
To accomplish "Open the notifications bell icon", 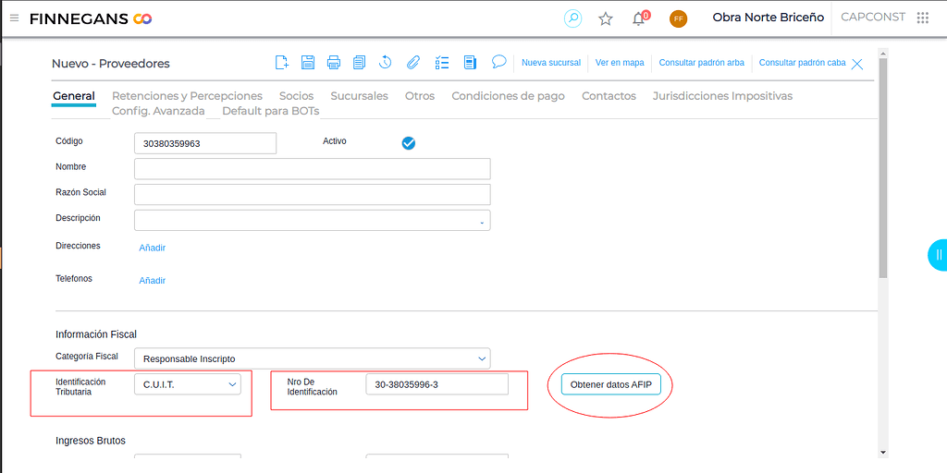I will click(638, 18).
